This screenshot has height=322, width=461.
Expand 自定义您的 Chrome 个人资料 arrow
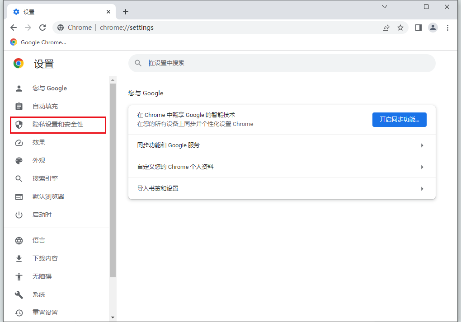pos(422,167)
